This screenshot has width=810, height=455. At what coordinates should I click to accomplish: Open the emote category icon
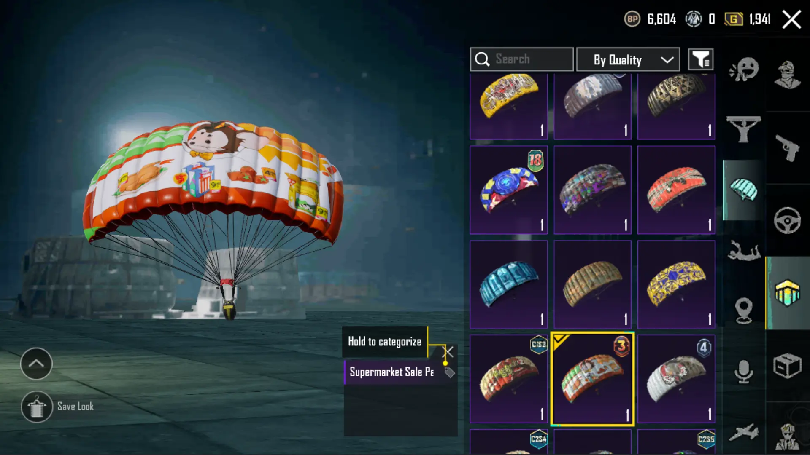pyautogui.click(x=744, y=70)
